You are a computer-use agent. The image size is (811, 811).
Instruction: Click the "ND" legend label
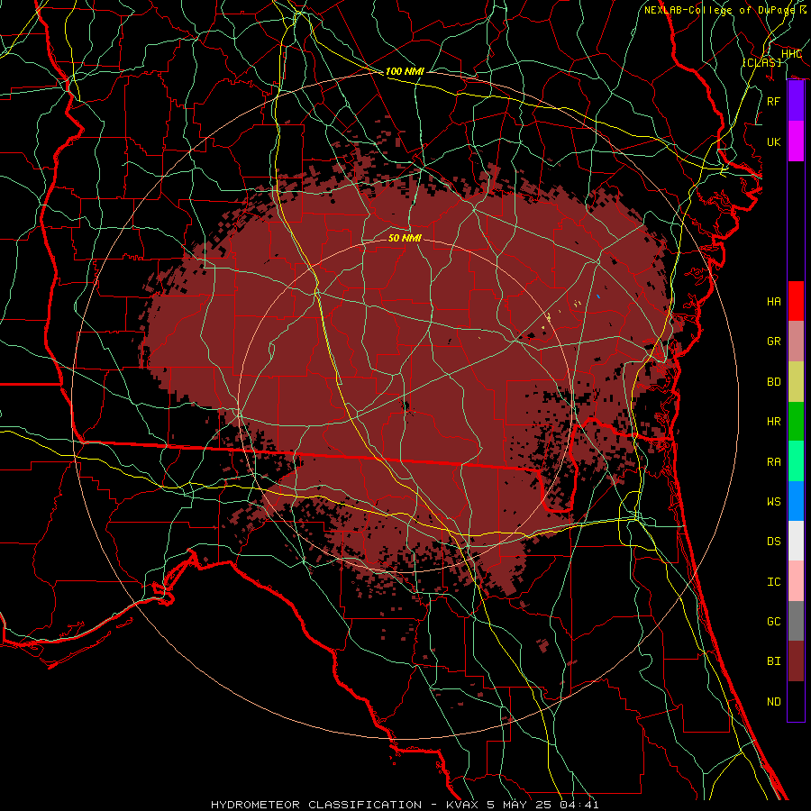click(774, 702)
